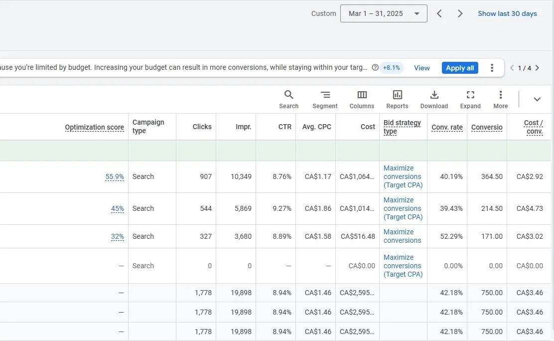Sort by Avg. CPC column header

tap(316, 127)
